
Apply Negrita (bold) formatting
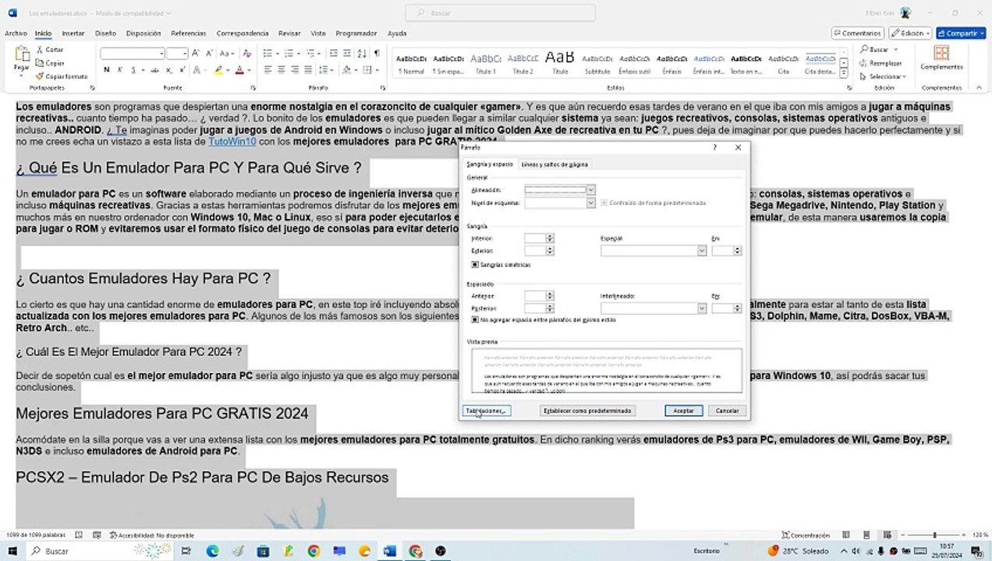107,69
